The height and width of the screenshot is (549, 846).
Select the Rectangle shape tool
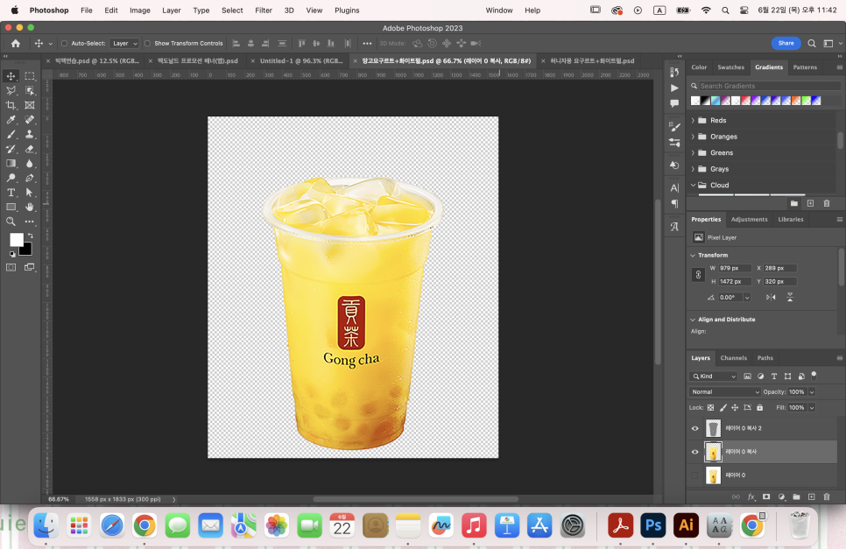pyautogui.click(x=11, y=208)
